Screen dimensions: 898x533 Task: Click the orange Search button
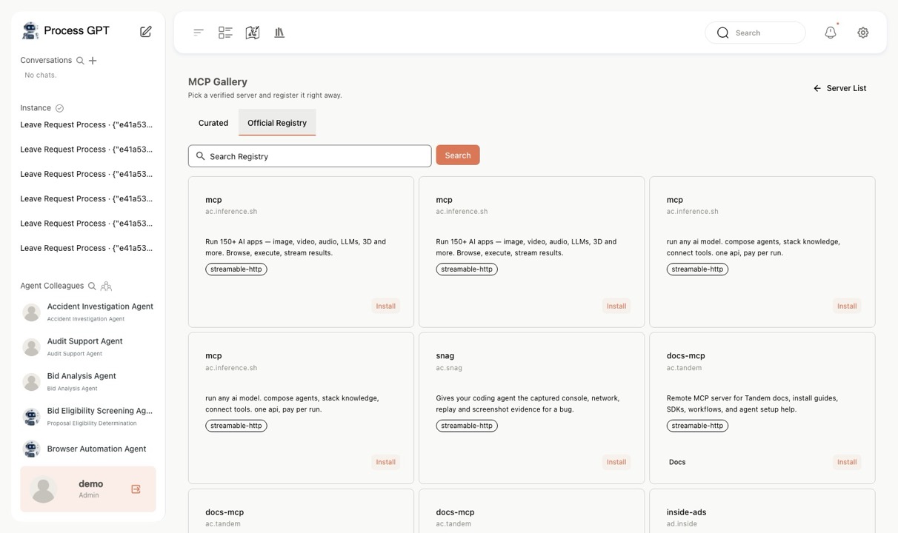[x=458, y=155]
